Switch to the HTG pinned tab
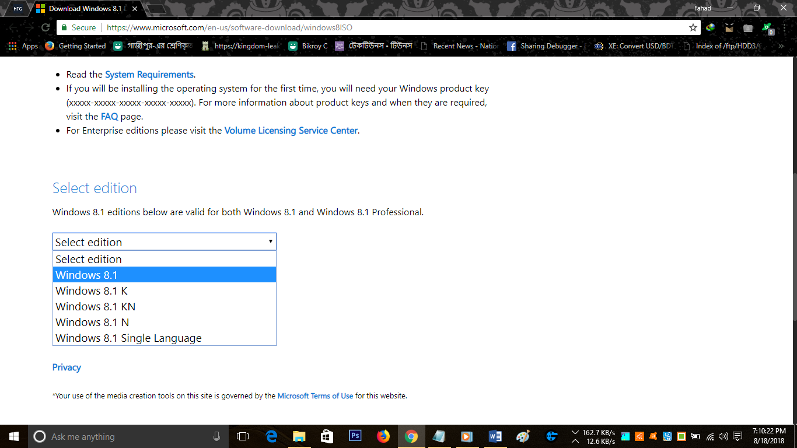The width and height of the screenshot is (797, 448). pos(18,9)
